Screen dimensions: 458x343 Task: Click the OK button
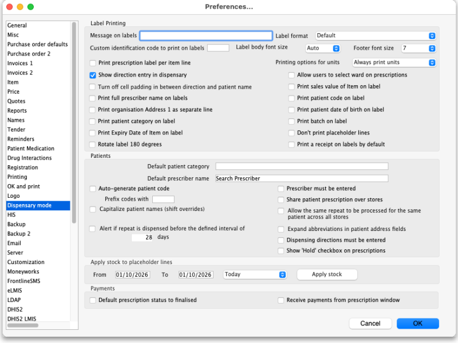pyautogui.click(x=418, y=323)
